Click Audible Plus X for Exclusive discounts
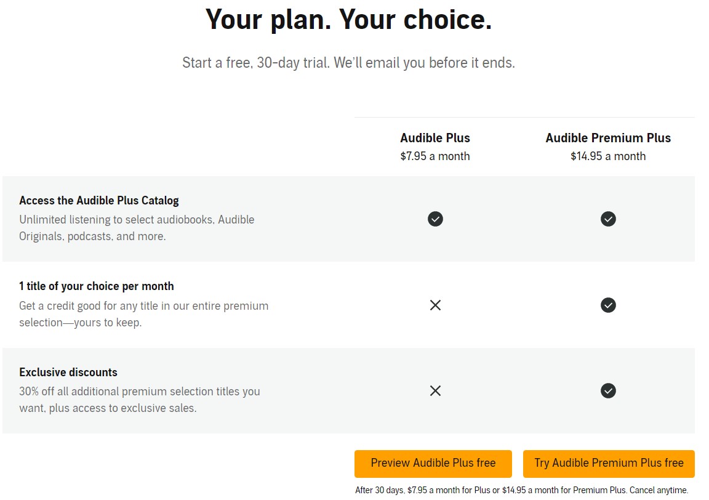The image size is (709, 500). [x=435, y=390]
